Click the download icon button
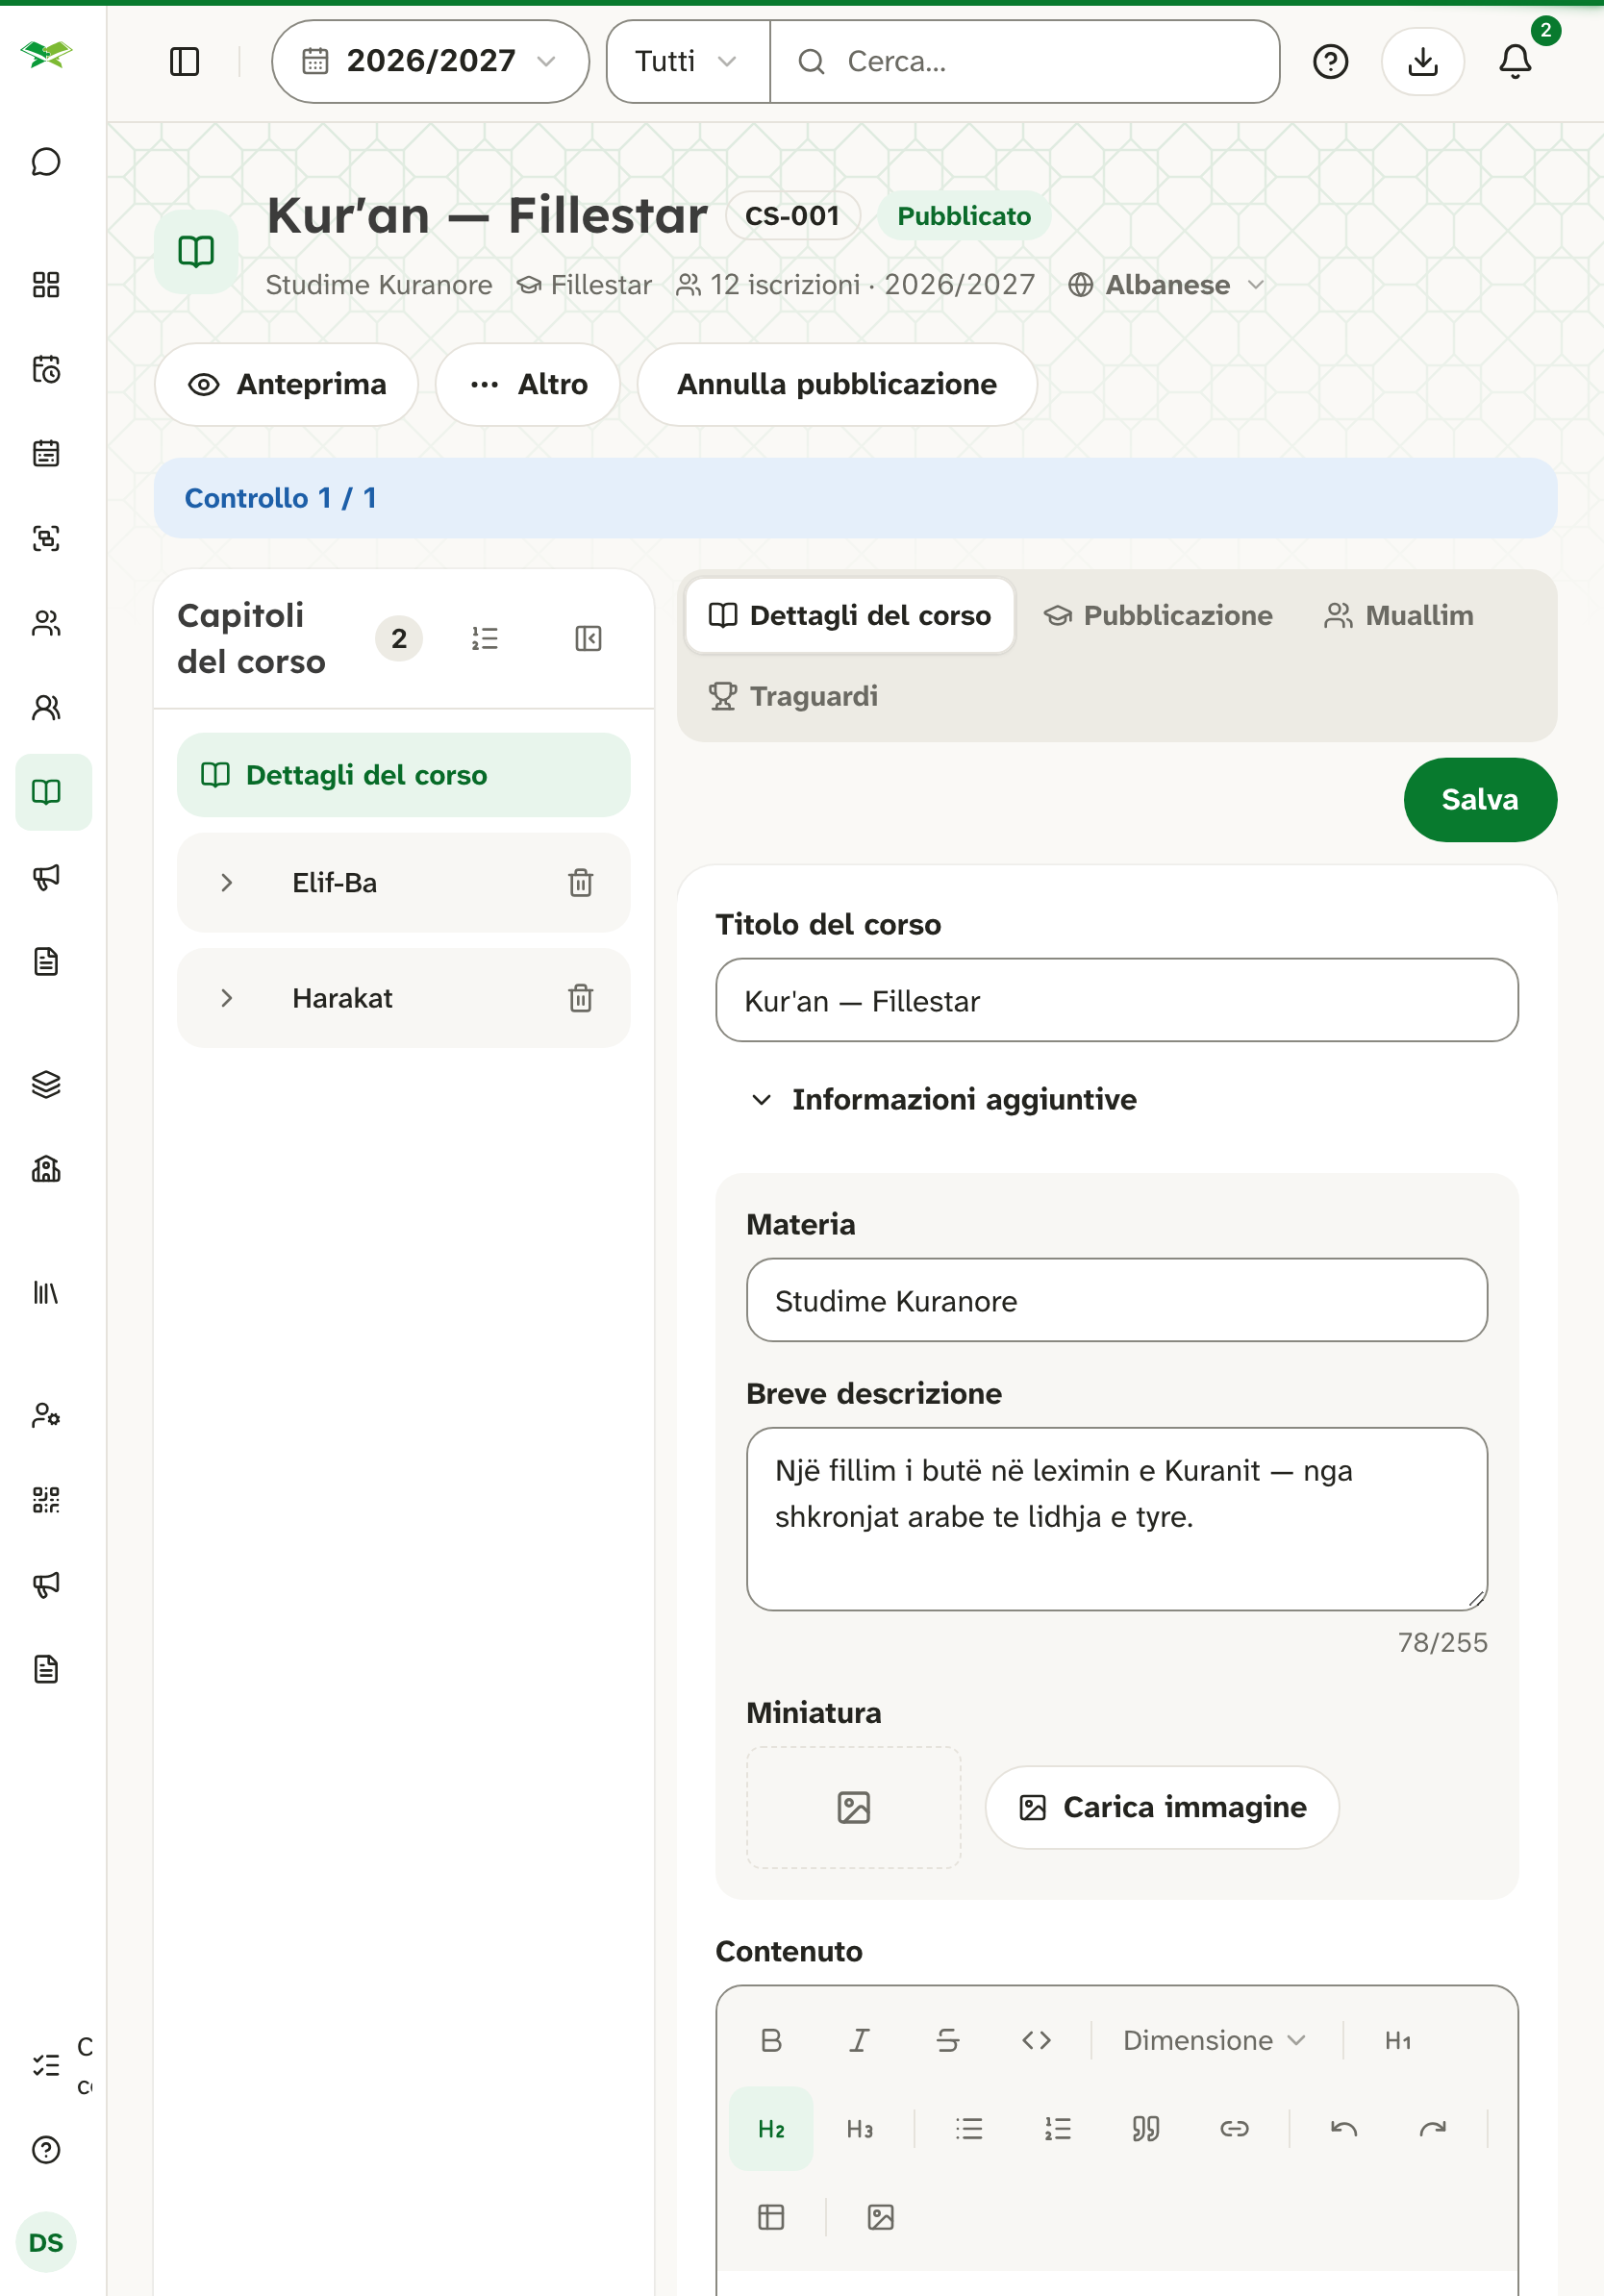The width and height of the screenshot is (1604, 2296). coord(1422,62)
